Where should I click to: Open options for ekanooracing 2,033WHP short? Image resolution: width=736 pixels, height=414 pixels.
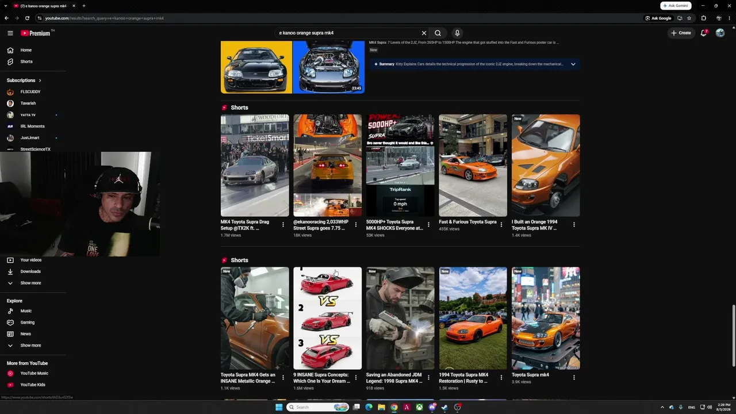(x=356, y=225)
